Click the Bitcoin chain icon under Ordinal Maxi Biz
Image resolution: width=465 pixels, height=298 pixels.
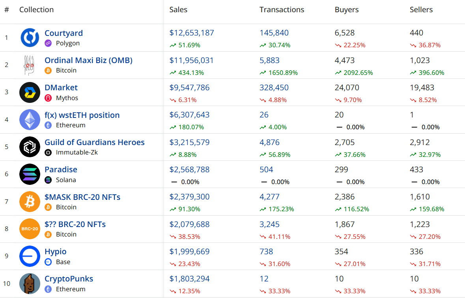click(x=48, y=71)
